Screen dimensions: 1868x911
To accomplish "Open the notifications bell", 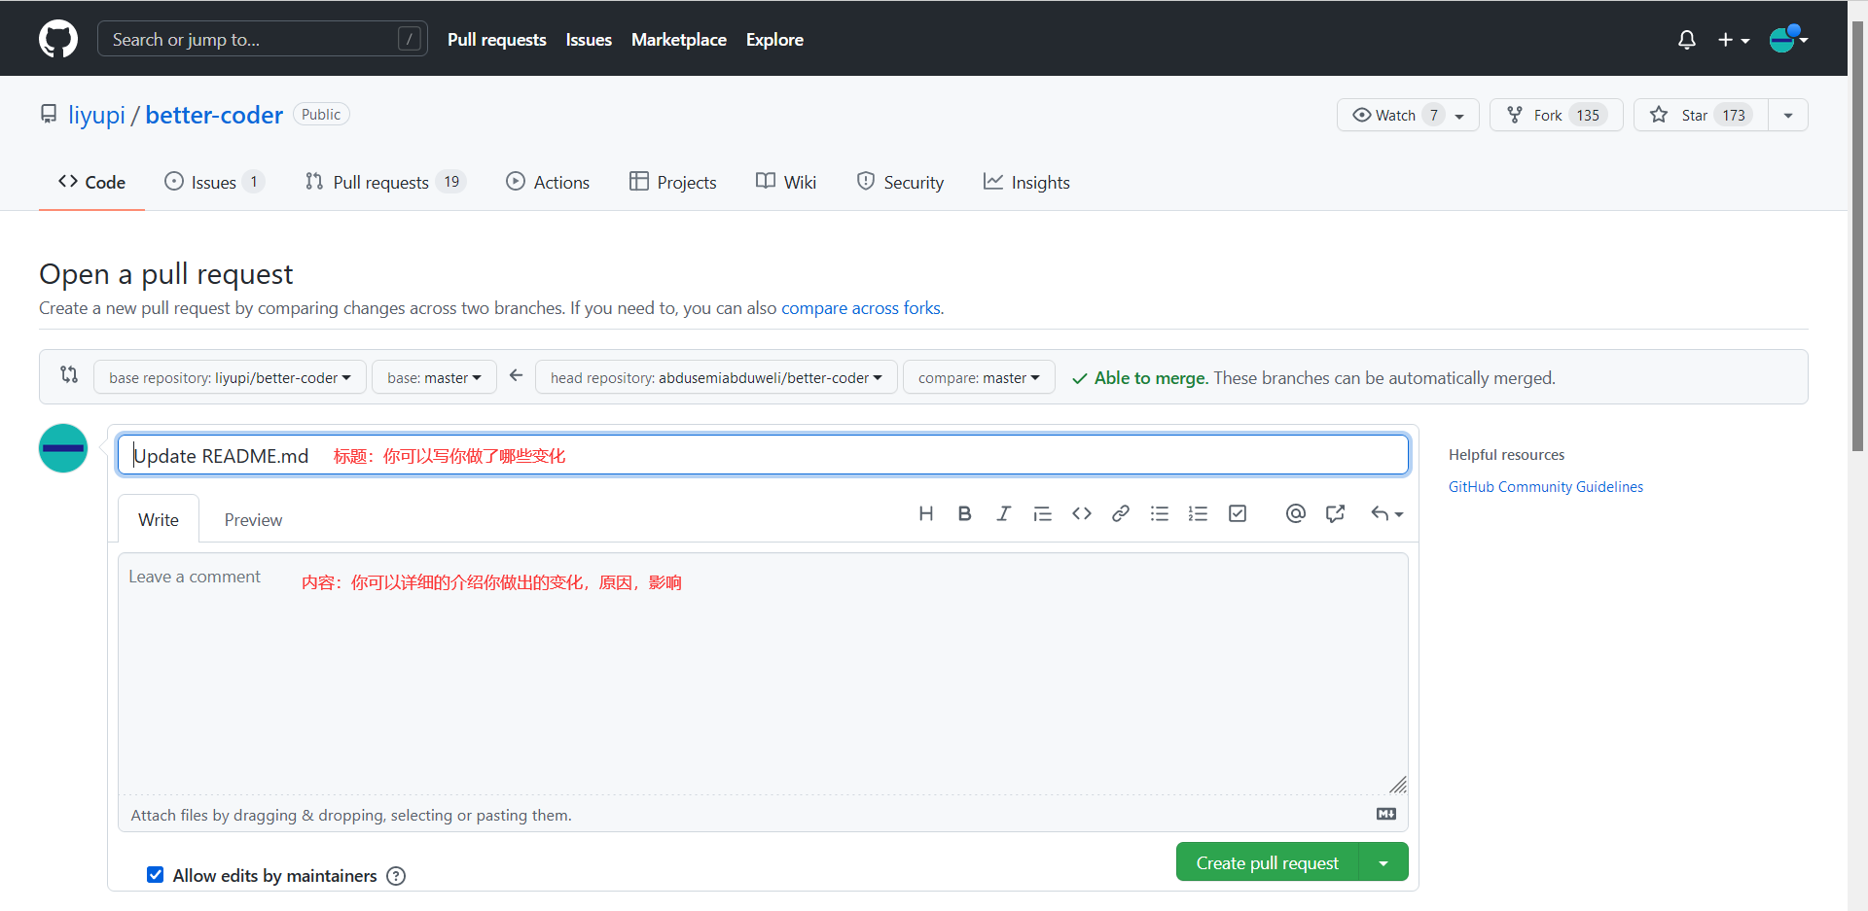I will point(1687,40).
